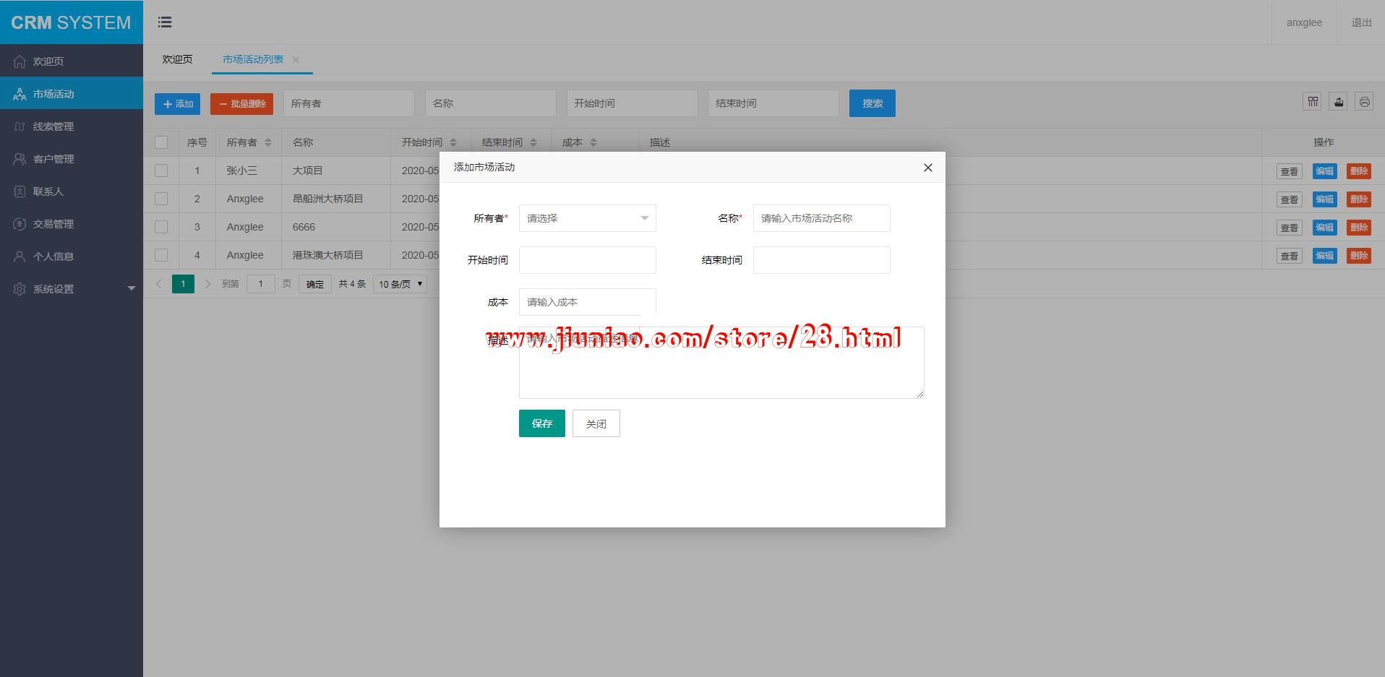Click the 搜索 button
The width and height of the screenshot is (1385, 677).
[872, 103]
